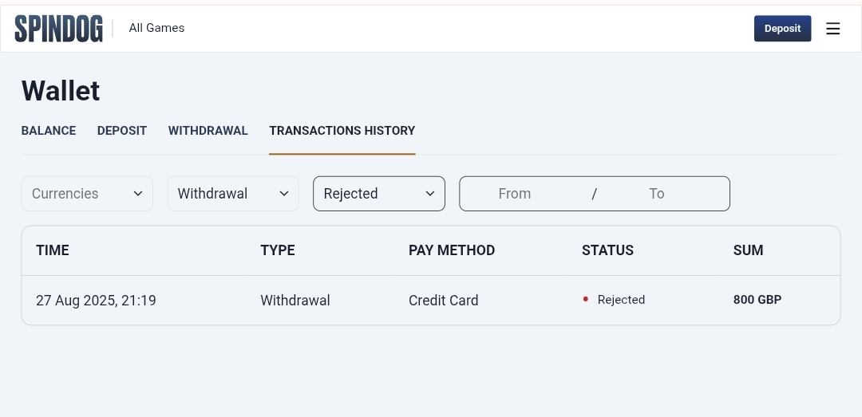Click the PAY METHOD column header
This screenshot has height=417, width=862.
point(452,250)
